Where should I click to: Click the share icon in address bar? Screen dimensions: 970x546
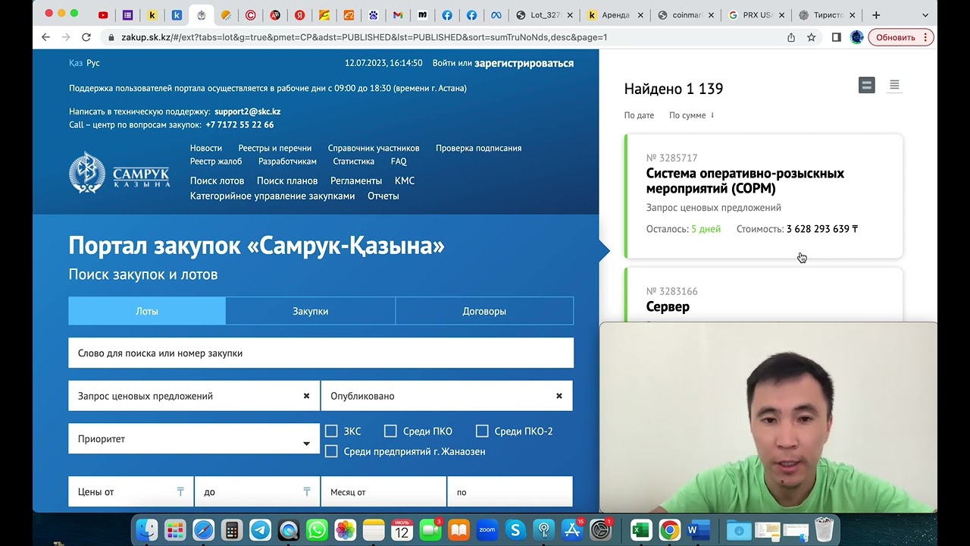(x=791, y=37)
